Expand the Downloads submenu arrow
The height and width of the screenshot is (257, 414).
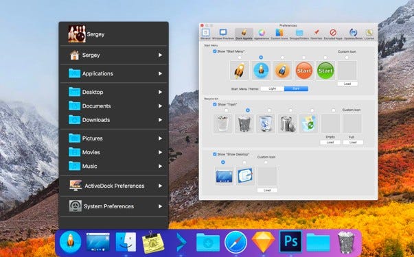pos(160,120)
